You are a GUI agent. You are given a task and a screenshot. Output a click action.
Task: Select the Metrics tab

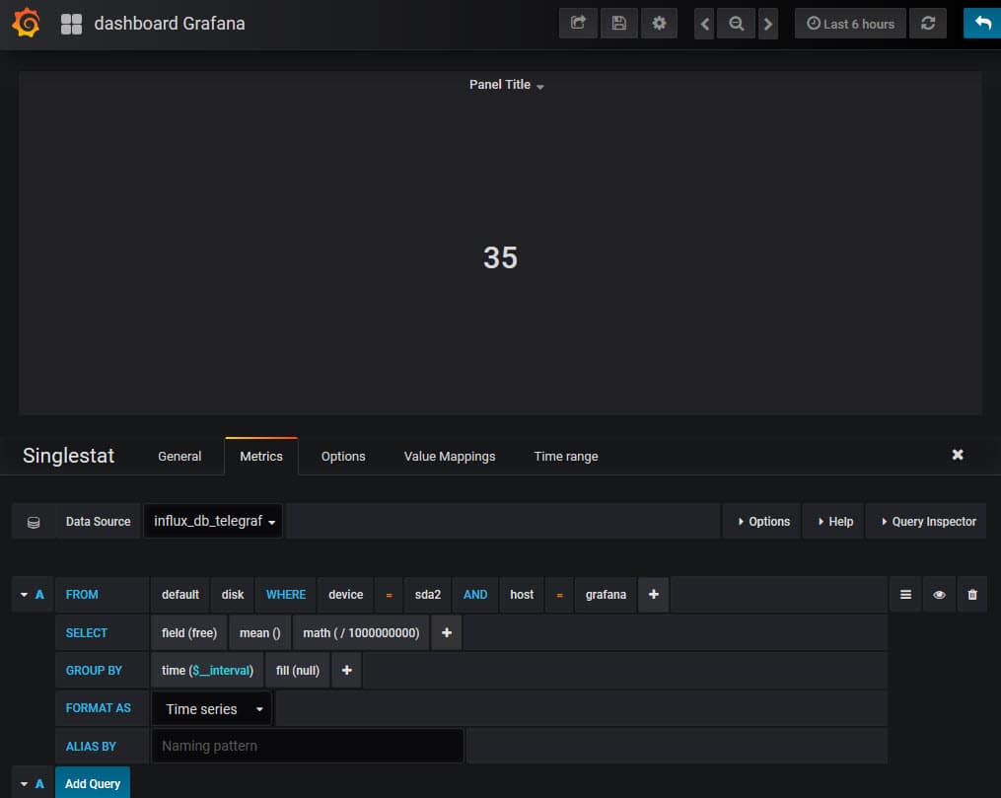coord(261,457)
